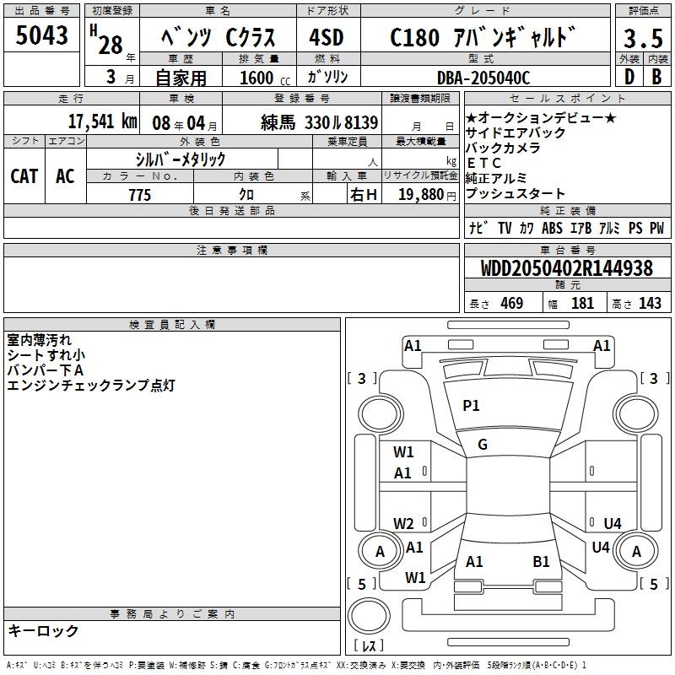Click the W2 mark on the diagram
The width and height of the screenshot is (675, 675).
tap(403, 524)
